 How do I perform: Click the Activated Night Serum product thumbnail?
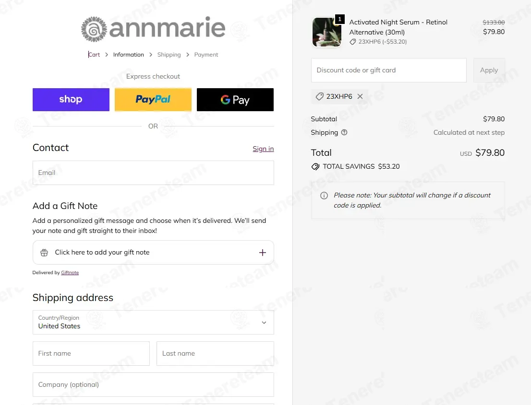click(x=327, y=32)
